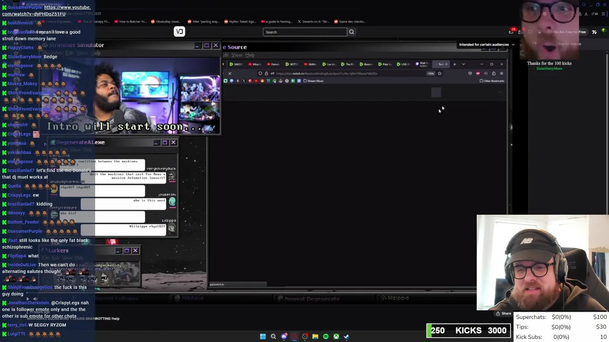Open the hamburger menu in inner browser
Screen dimensions: 609x342
tap(501, 74)
